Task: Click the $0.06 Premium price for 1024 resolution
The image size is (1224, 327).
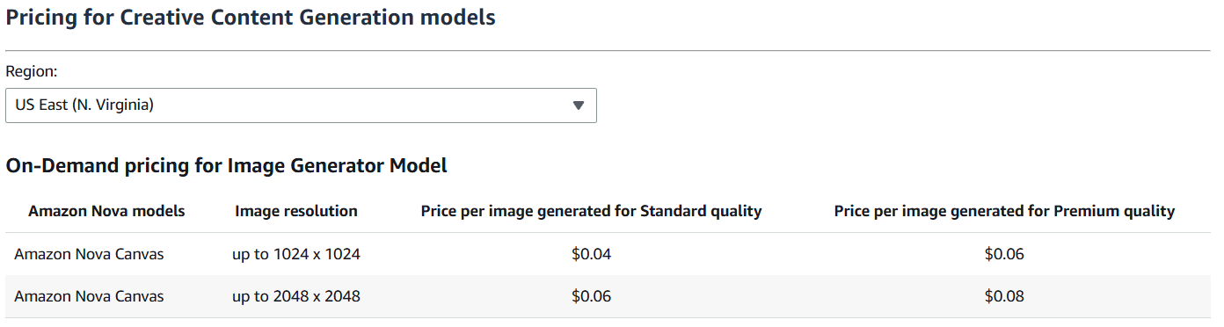Action: click(1004, 254)
